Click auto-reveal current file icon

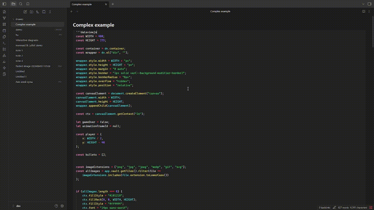44,12
